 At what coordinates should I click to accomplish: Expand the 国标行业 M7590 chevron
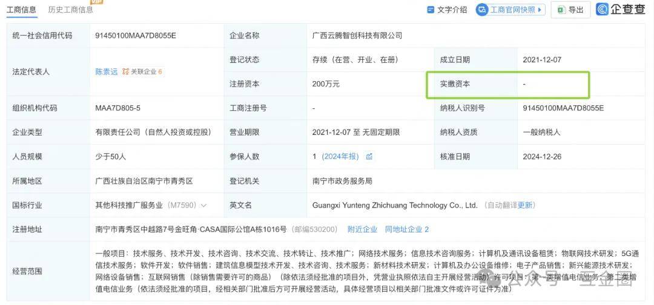click(203, 206)
